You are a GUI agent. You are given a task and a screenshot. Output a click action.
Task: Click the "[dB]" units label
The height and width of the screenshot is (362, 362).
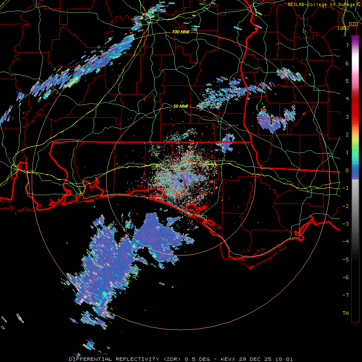tap(343, 28)
